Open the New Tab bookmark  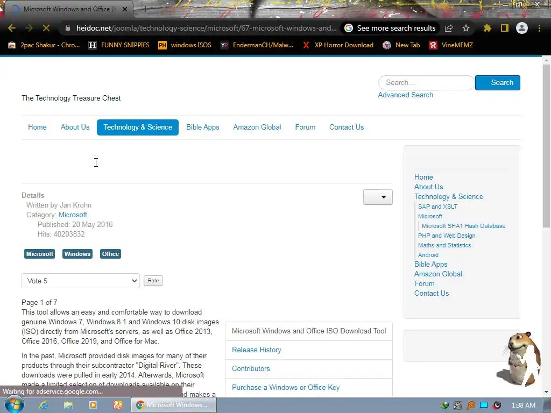(401, 45)
